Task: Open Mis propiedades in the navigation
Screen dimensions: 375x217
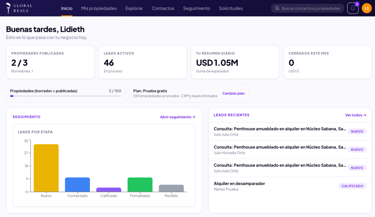Action: pos(99,8)
